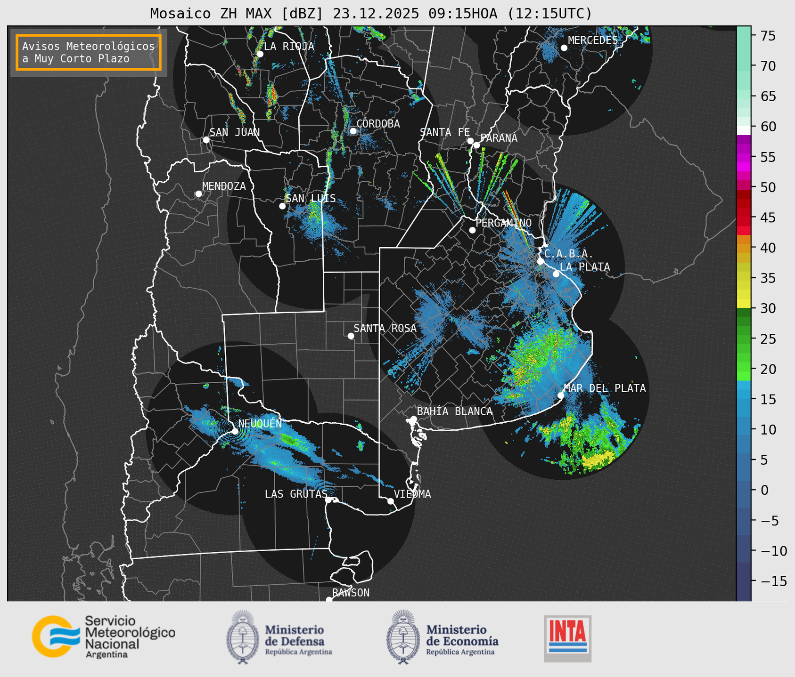
Task: Click the 'RAWSON' map label
Action: 351,593
